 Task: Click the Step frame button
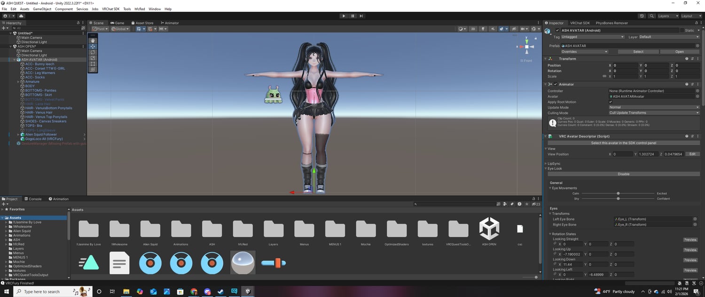pyautogui.click(x=361, y=16)
